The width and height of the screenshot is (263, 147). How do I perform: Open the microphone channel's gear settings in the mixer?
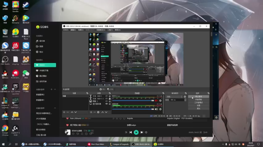click(160, 101)
